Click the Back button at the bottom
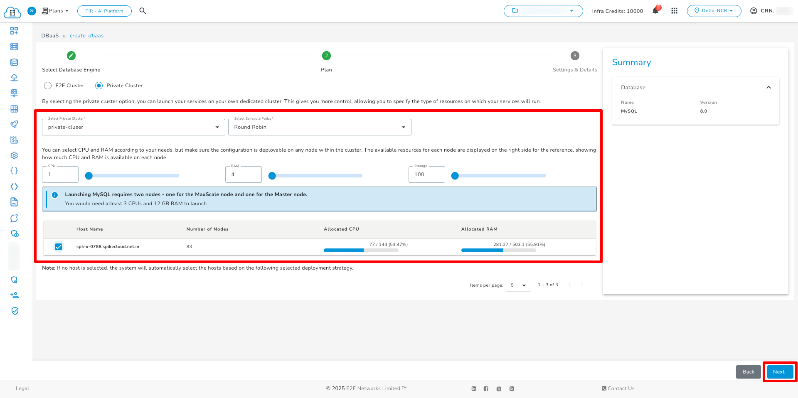This screenshot has width=798, height=398. coord(748,372)
